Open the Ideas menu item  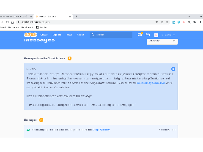[69, 35]
